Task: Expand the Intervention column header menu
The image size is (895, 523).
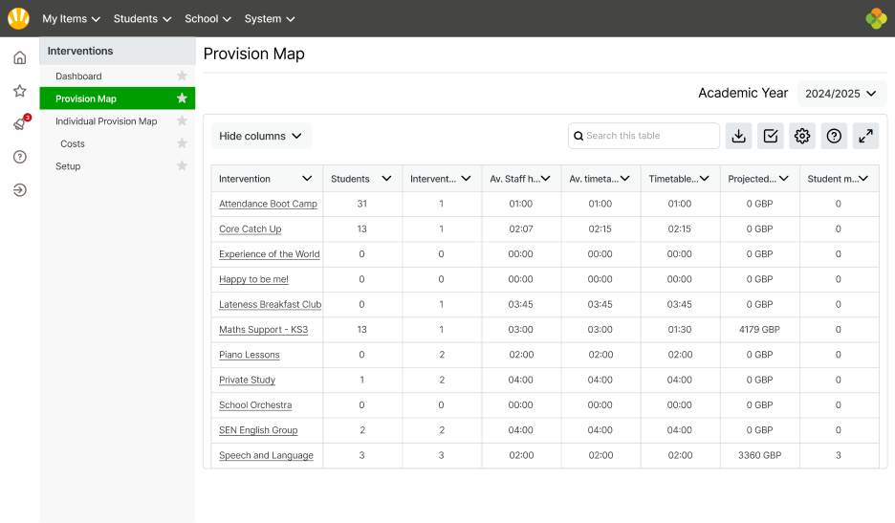Action: pos(307,179)
